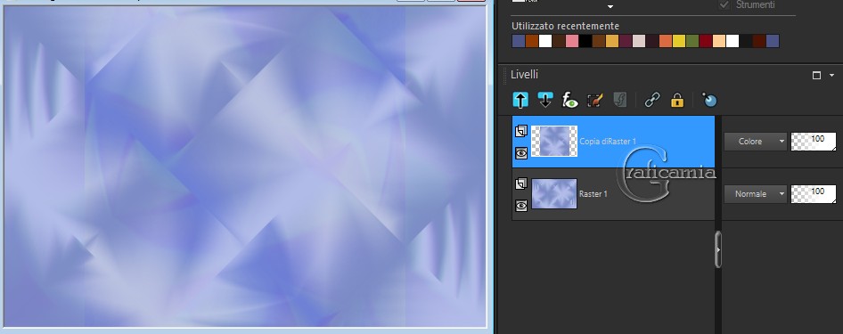Image resolution: width=843 pixels, height=334 pixels.
Task: Toggle visibility of Raster 1 layer
Action: coord(521,206)
